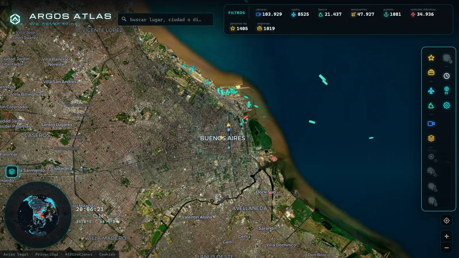Toggle the cámaras filter showing 103.929
Image resolution: width=459 pixels, height=258 pixels.
click(x=269, y=12)
